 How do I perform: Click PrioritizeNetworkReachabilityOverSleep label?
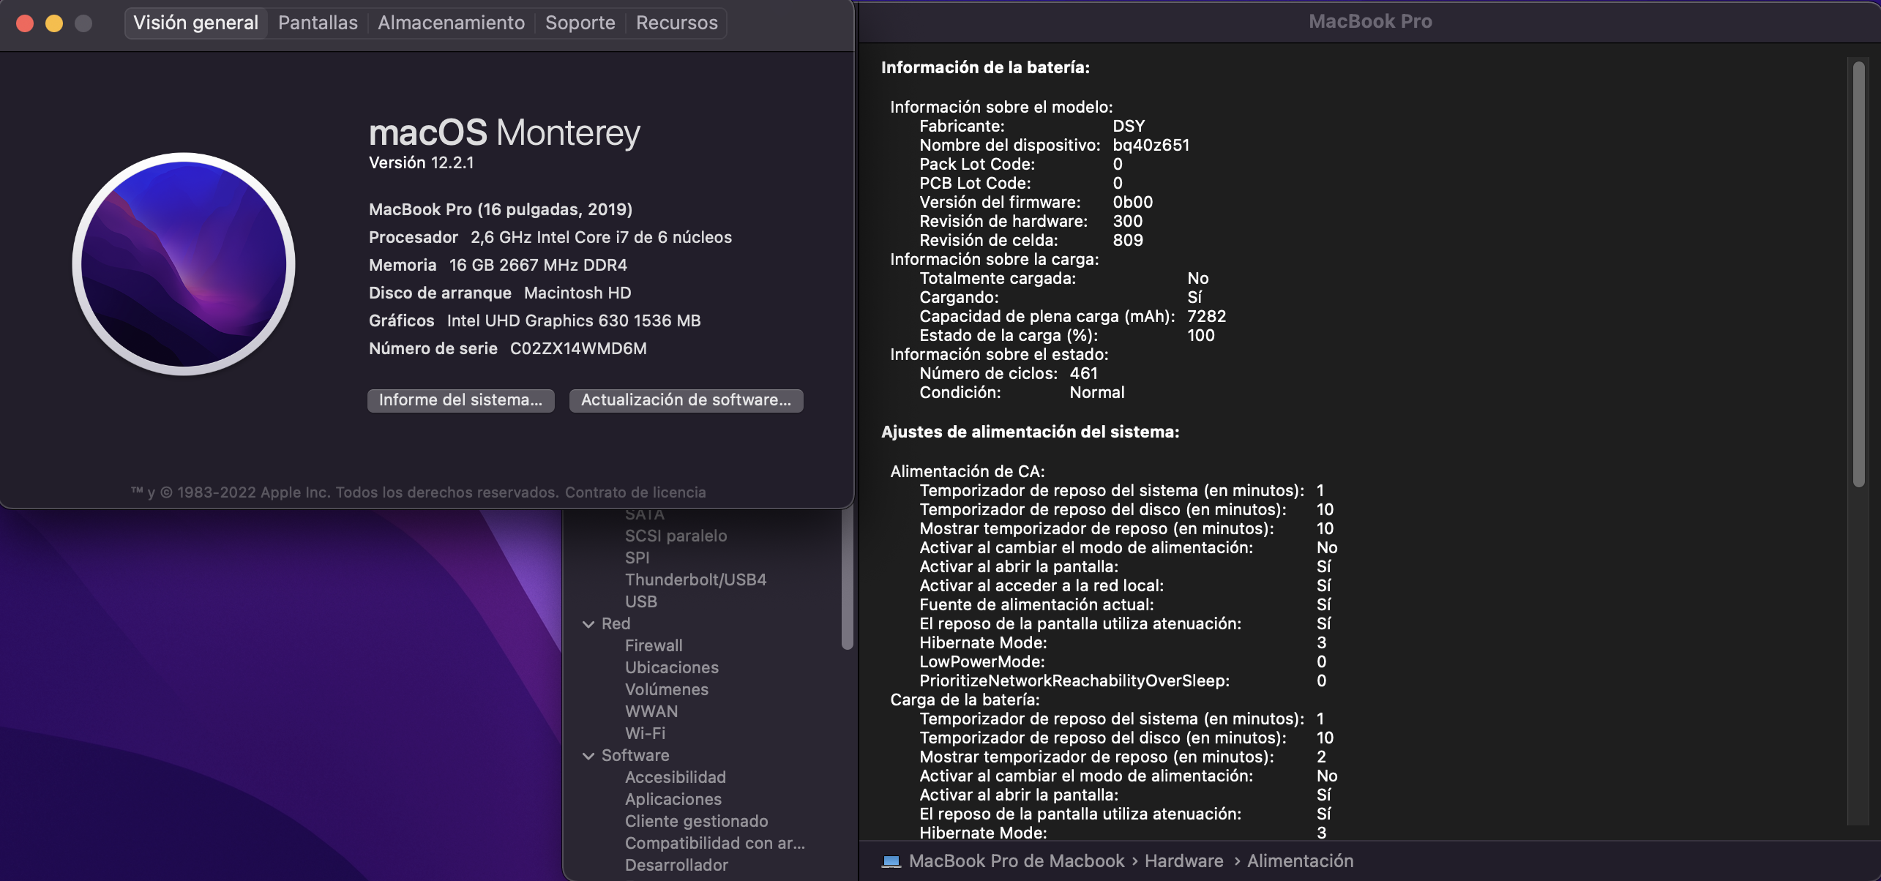[1074, 681]
